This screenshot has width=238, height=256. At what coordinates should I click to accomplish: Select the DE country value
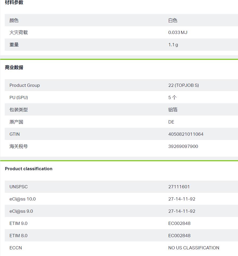coord(171,122)
